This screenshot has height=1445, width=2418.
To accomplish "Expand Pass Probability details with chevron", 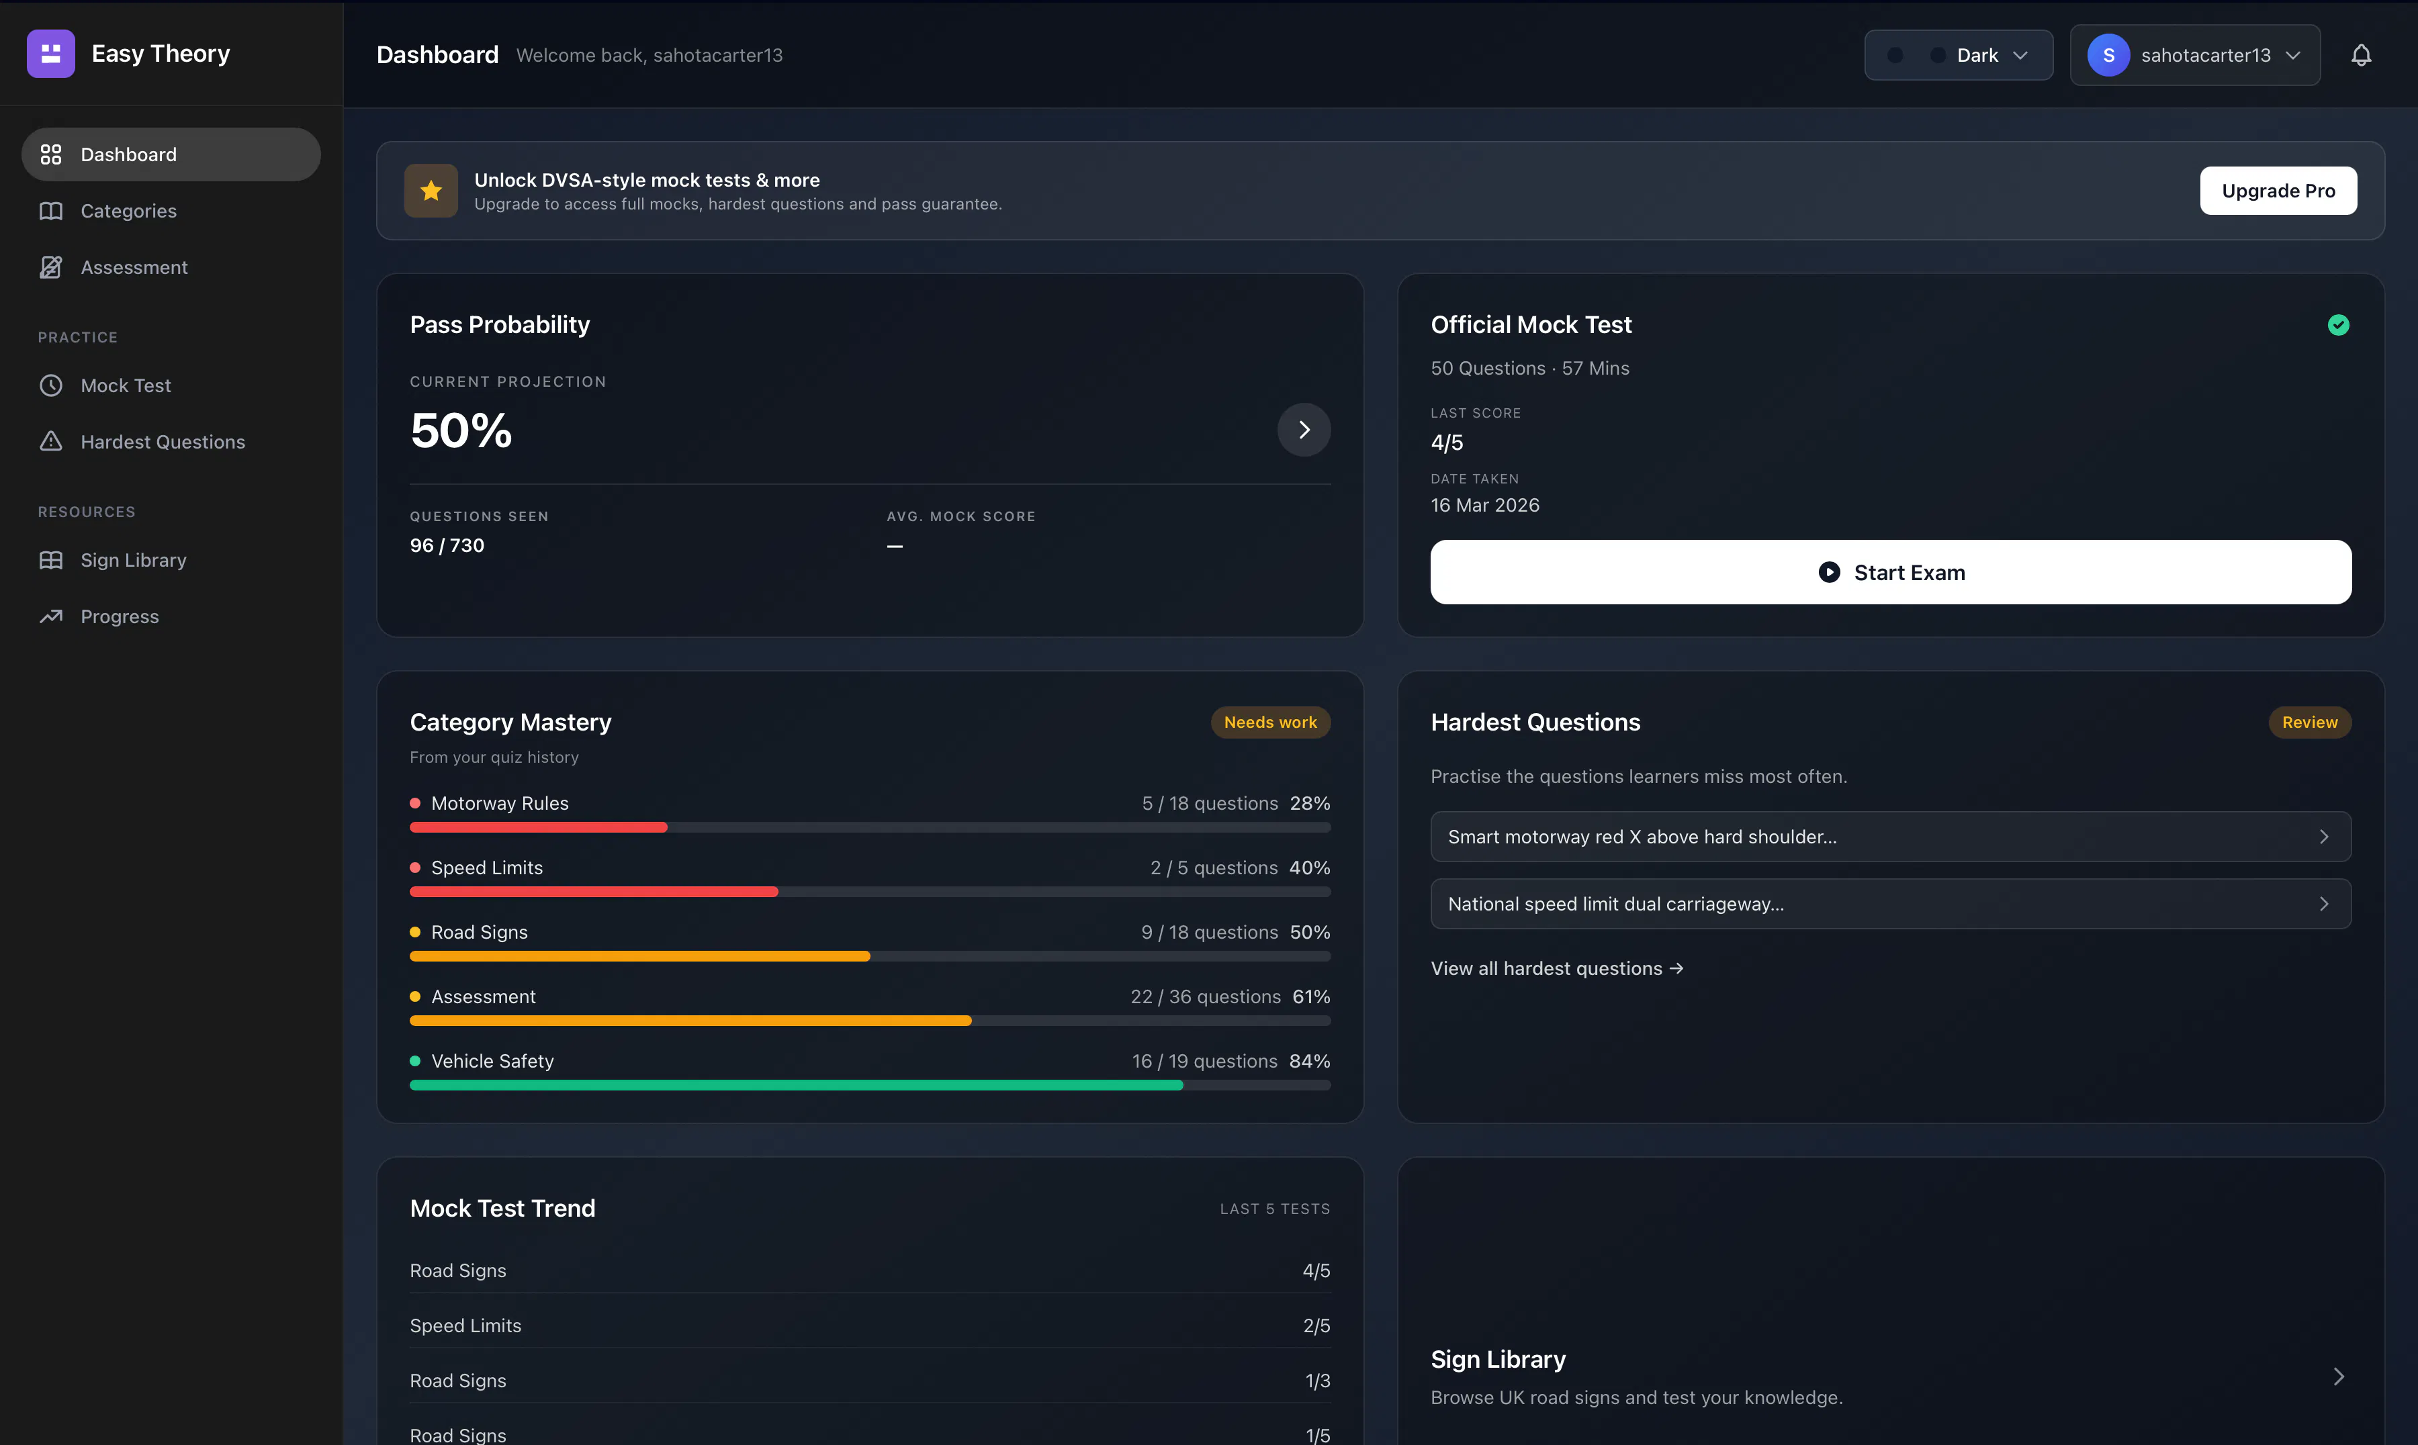I will point(1304,430).
